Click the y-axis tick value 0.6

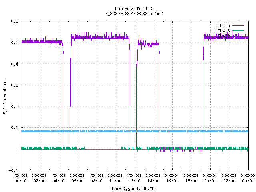[14, 21]
